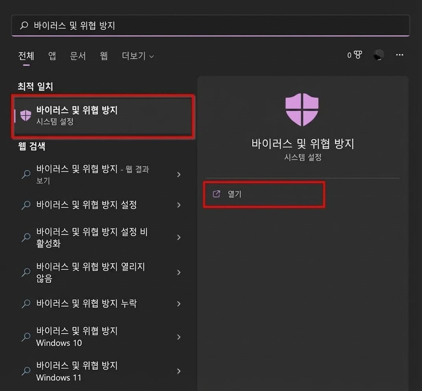The width and height of the screenshot is (422, 391).
Task: Select the 바이러스 및 위협 방지 shield icon
Action: click(26, 115)
